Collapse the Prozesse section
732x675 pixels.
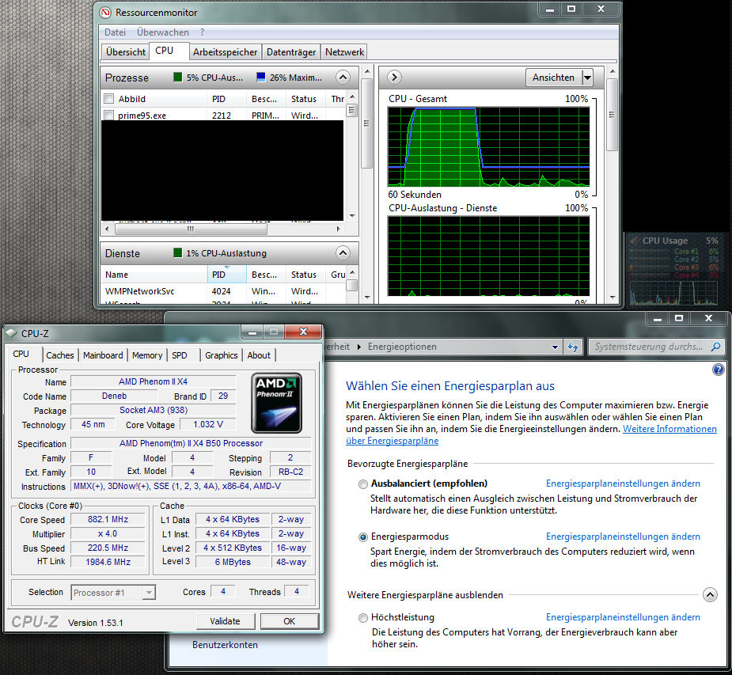343,77
